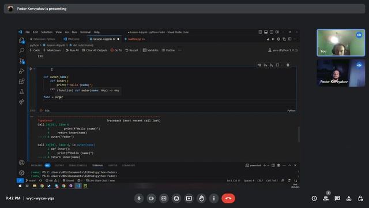
Task: Open Run and Debug sidebar icon
Action: click(x=22, y=70)
